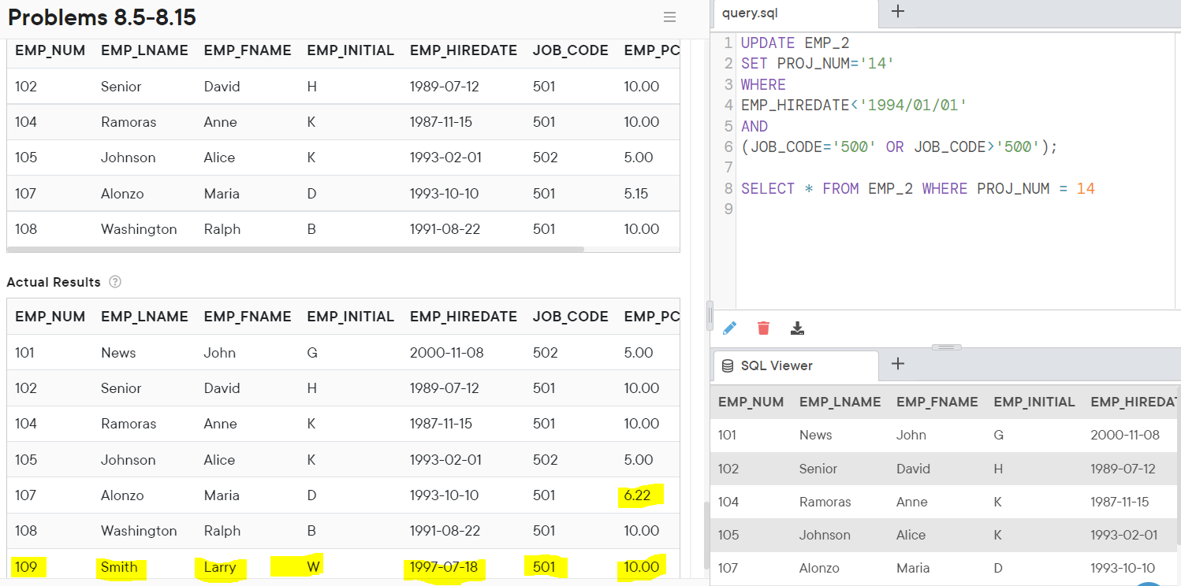Click the EMP_NUM header of the expected results table
The image size is (1181, 586).
tap(50, 50)
